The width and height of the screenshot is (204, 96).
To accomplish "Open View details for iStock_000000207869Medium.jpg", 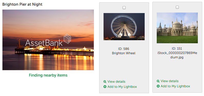I will [x=170, y=81].
